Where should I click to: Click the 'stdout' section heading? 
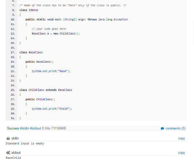[16, 153]
